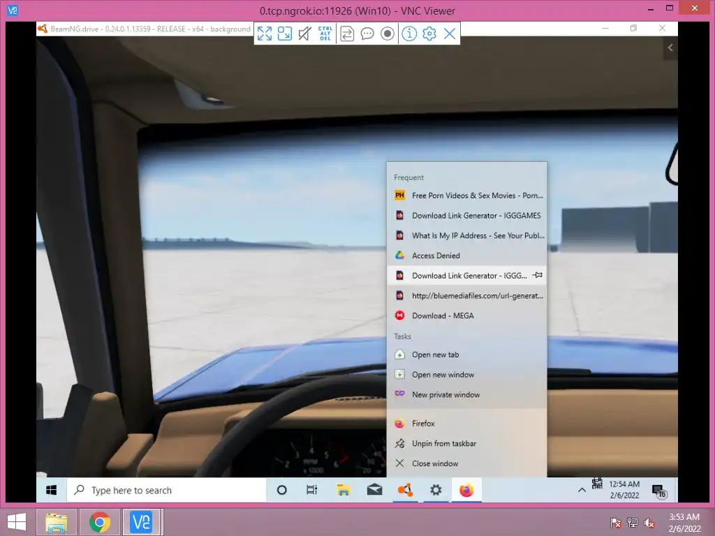
Task: Launch Firefox from the jump list
Action: (x=466, y=424)
